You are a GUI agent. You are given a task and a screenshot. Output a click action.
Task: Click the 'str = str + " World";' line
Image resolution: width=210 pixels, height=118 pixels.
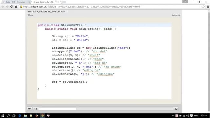click(71, 40)
